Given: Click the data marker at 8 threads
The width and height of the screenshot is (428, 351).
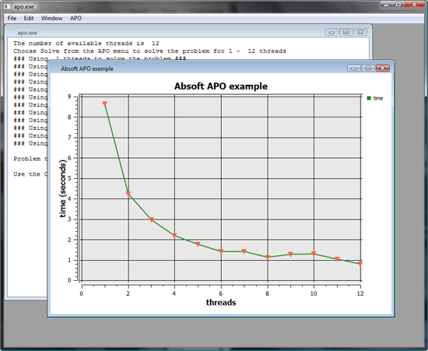Looking at the screenshot, I should (x=268, y=257).
